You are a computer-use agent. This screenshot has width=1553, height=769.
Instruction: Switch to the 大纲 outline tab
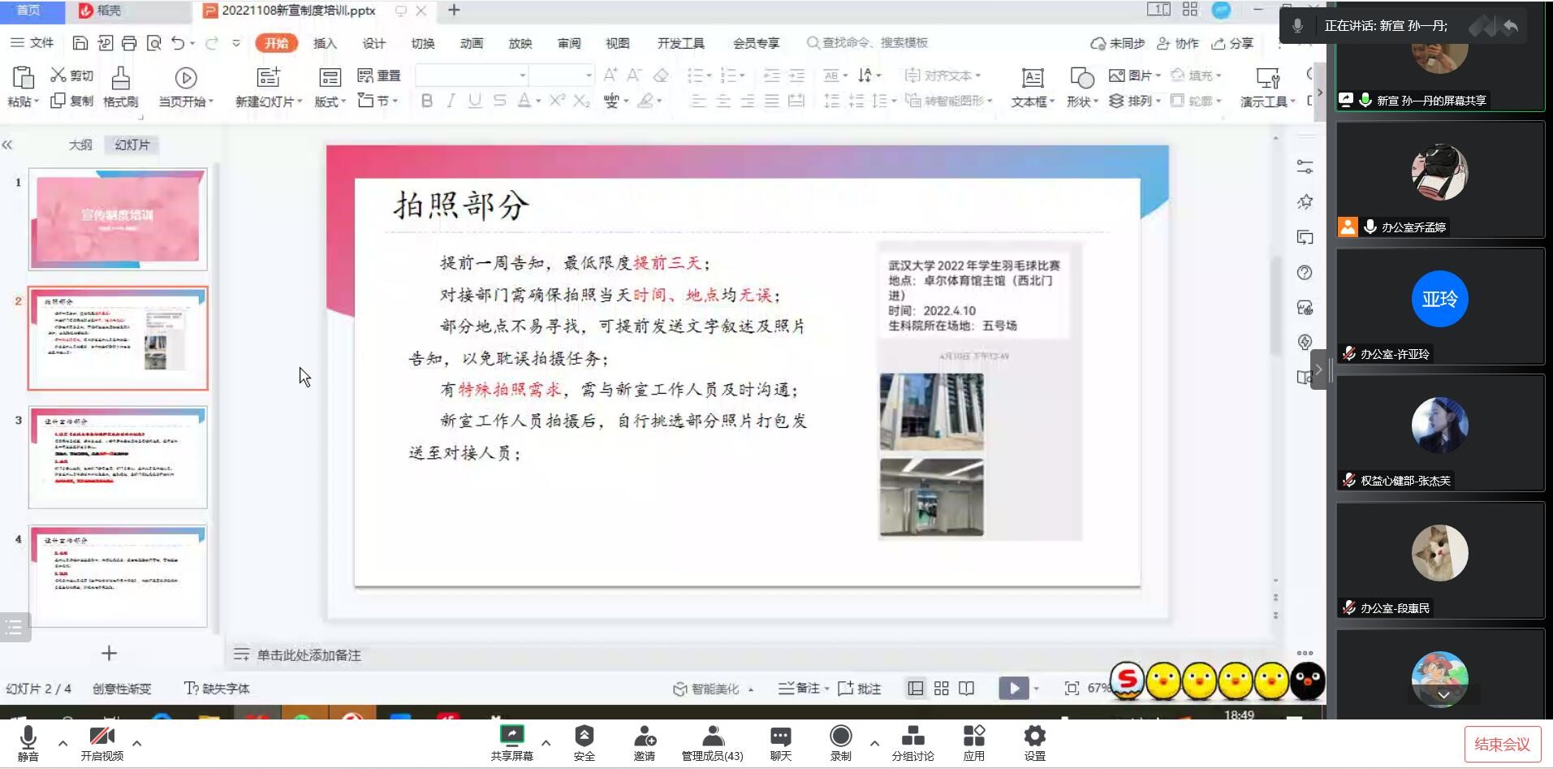point(80,145)
